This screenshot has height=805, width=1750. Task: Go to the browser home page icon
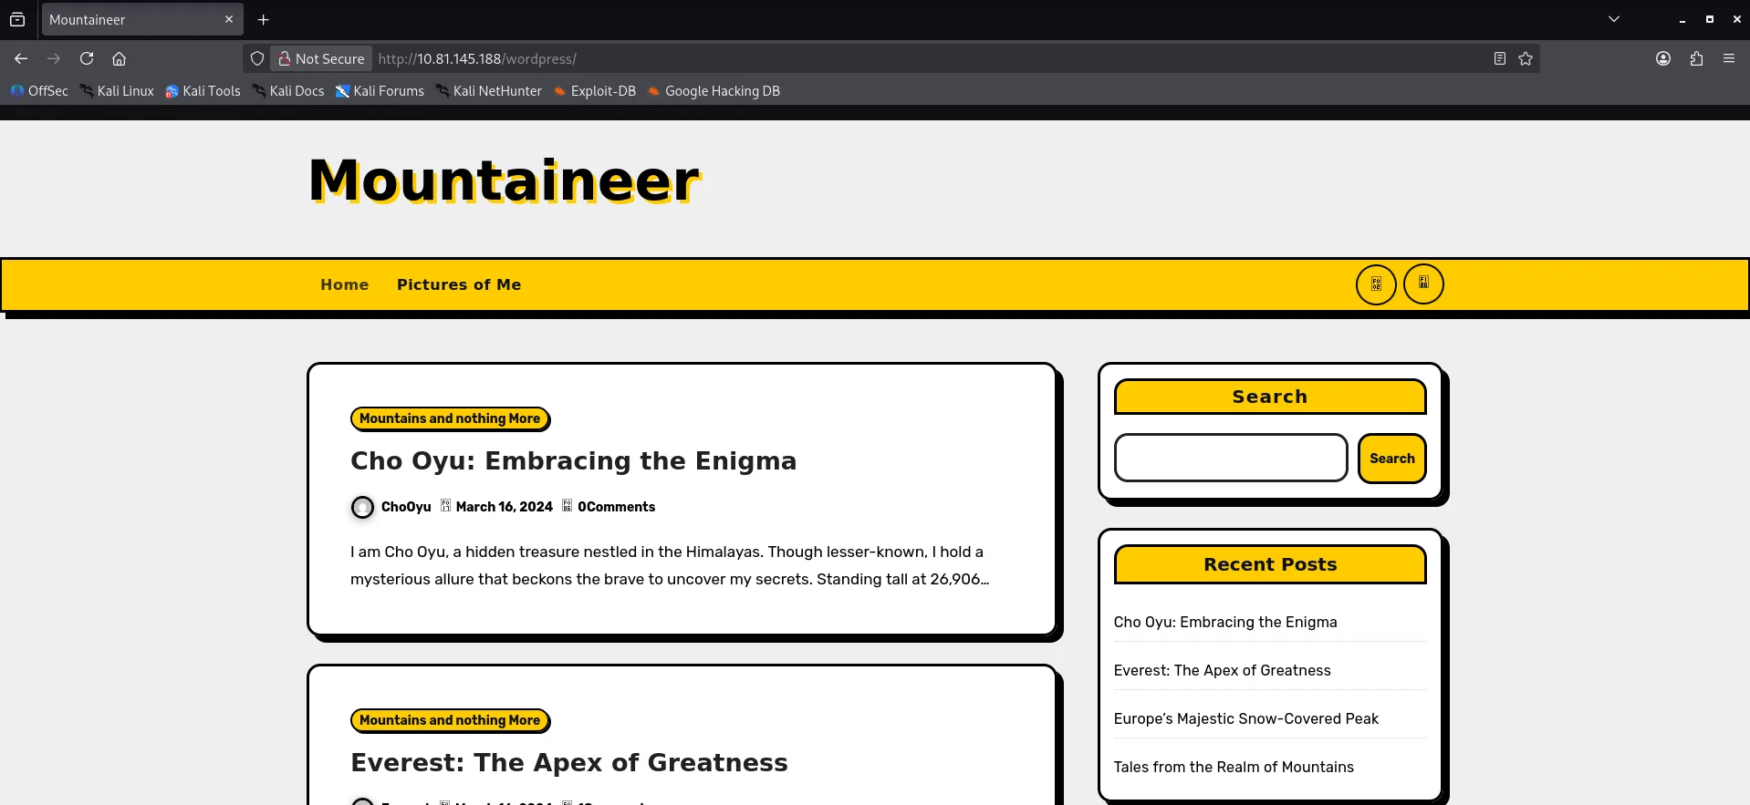[119, 58]
